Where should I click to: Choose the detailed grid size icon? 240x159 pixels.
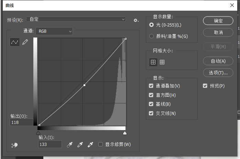coord(162,62)
